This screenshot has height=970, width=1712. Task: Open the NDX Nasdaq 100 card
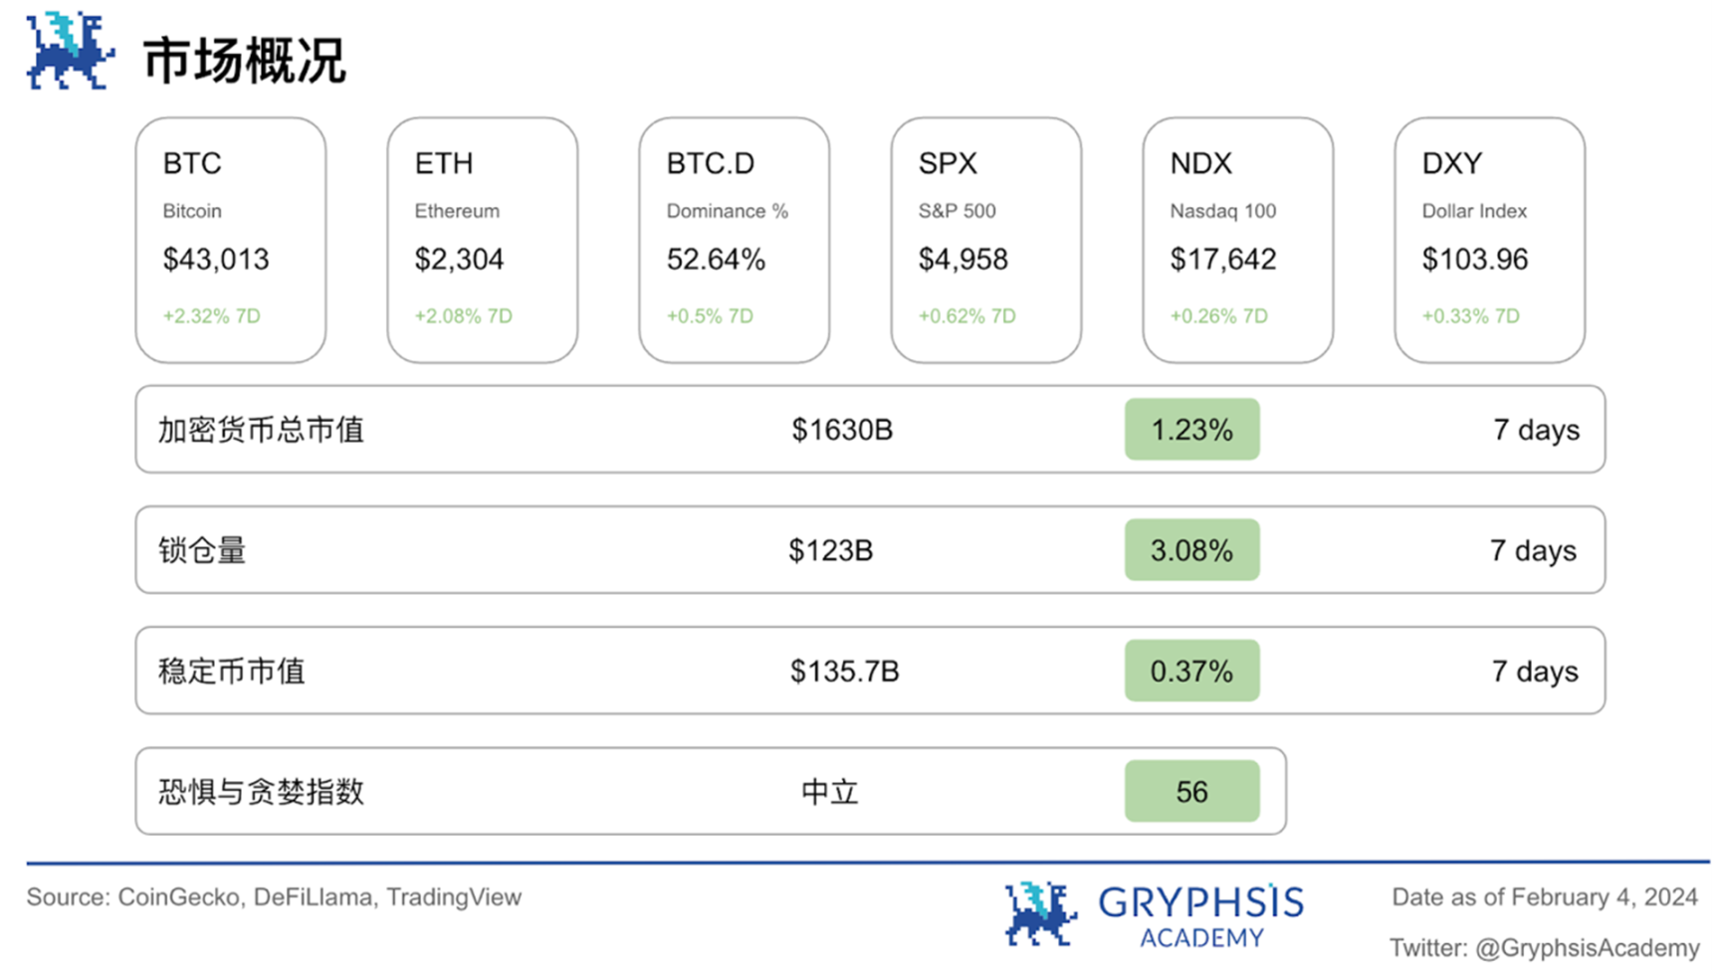coord(1238,240)
